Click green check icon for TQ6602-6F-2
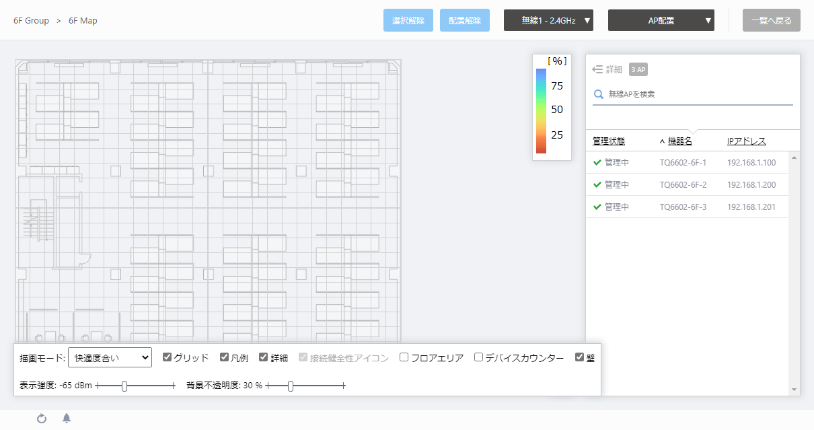Image resolution: width=814 pixels, height=430 pixels. tap(597, 184)
